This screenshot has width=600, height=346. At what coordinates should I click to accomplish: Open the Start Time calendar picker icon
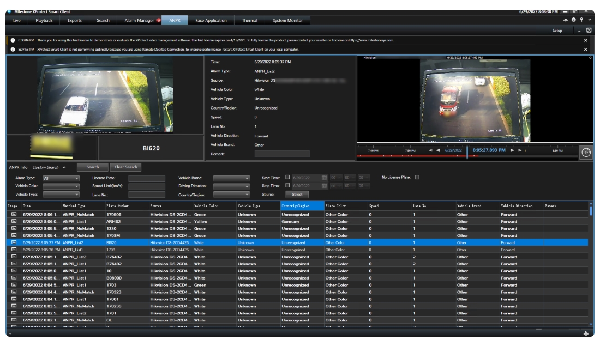click(x=324, y=178)
